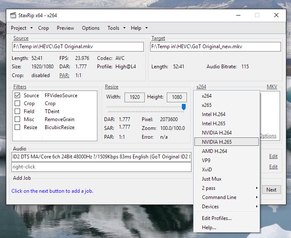291x238 pixels.
Task: Enable the Field TDeint checkbox
Action: [17, 111]
